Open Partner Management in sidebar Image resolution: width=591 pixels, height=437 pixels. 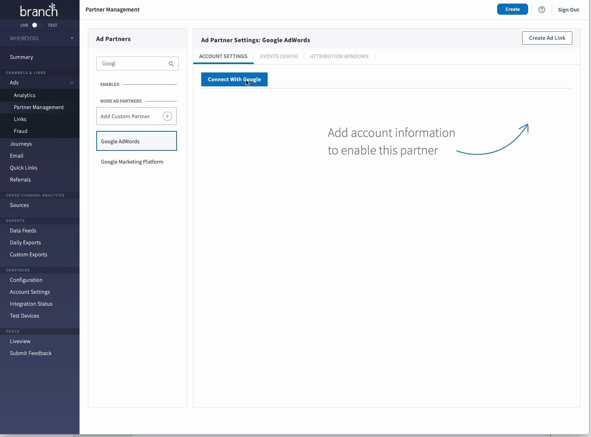click(x=40, y=107)
